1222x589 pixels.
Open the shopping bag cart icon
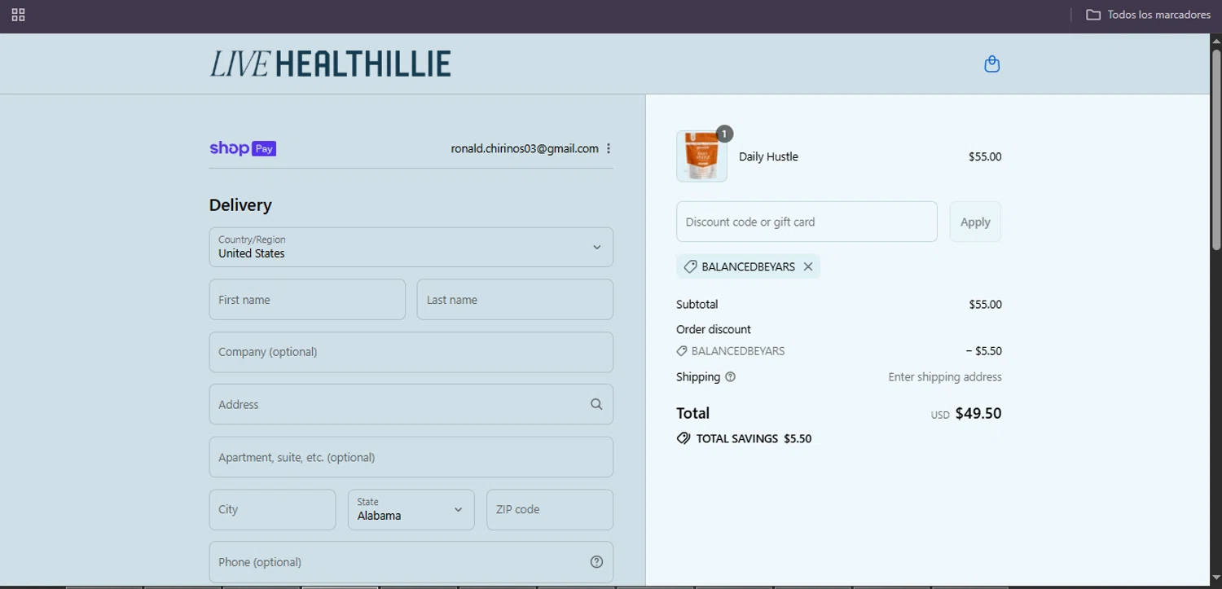click(991, 64)
